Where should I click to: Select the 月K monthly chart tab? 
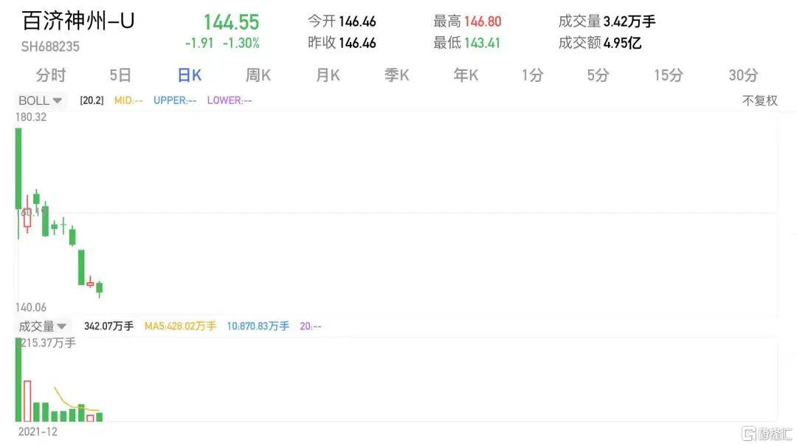(x=328, y=75)
